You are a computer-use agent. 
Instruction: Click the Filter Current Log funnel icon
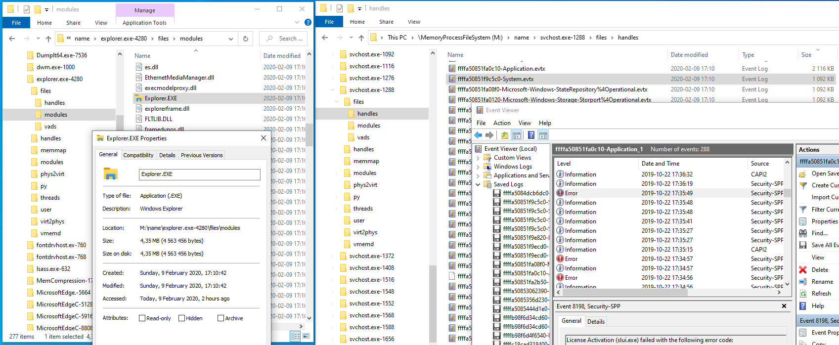coord(803,210)
